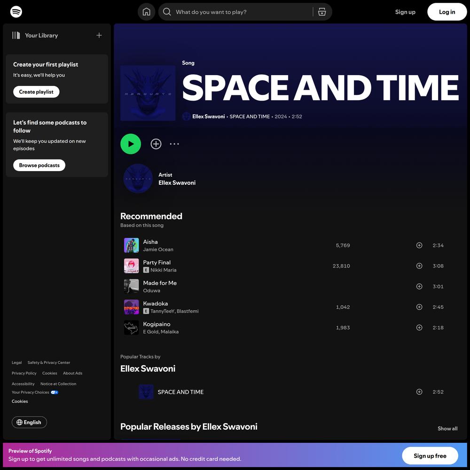Open the Kogipaino song title
The height and width of the screenshot is (470, 470).
point(157,324)
